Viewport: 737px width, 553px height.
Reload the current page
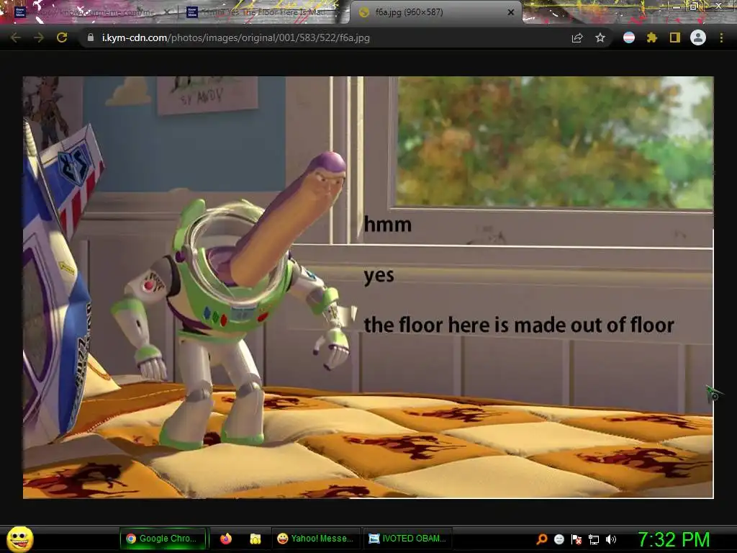click(62, 37)
